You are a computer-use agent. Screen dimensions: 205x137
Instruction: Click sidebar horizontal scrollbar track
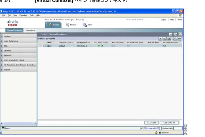(x=19, y=123)
